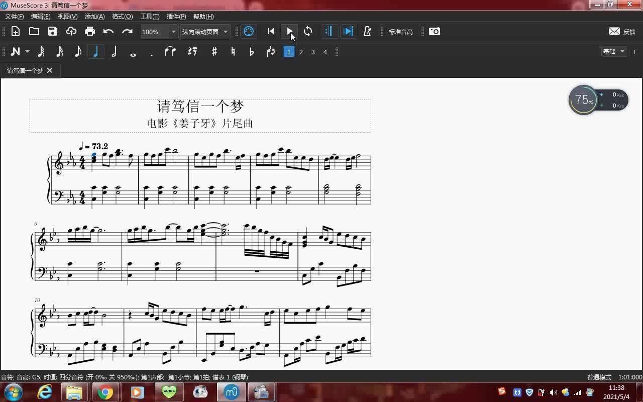643x402 pixels.
Task: Select the 16th note duration
Action: tap(59, 52)
